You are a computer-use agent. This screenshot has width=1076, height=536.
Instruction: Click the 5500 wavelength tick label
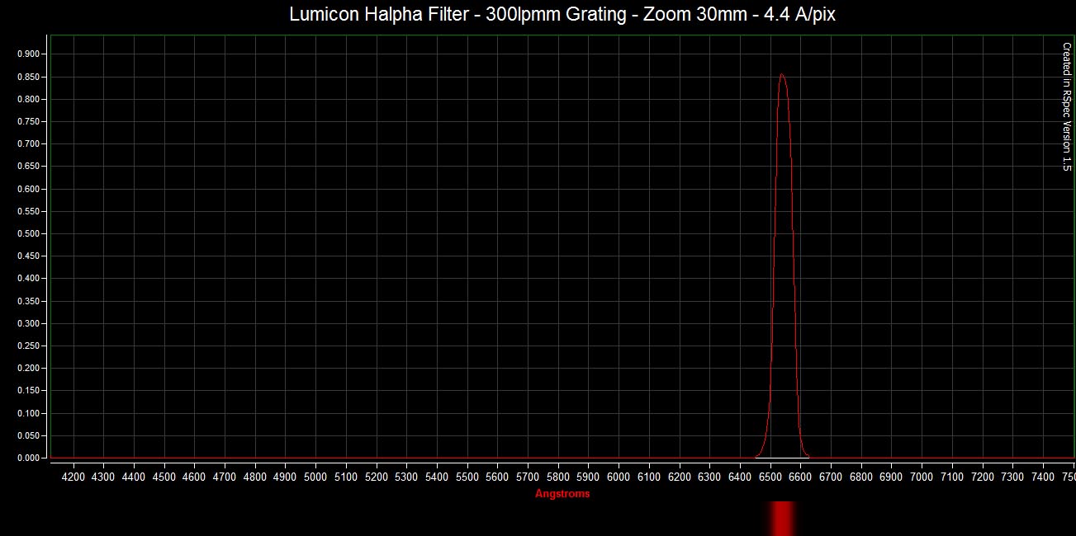click(x=467, y=477)
